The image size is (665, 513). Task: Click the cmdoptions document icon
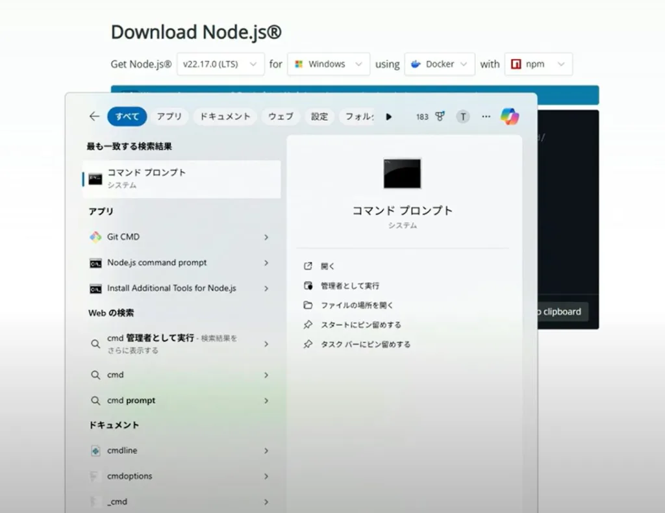[95, 476]
